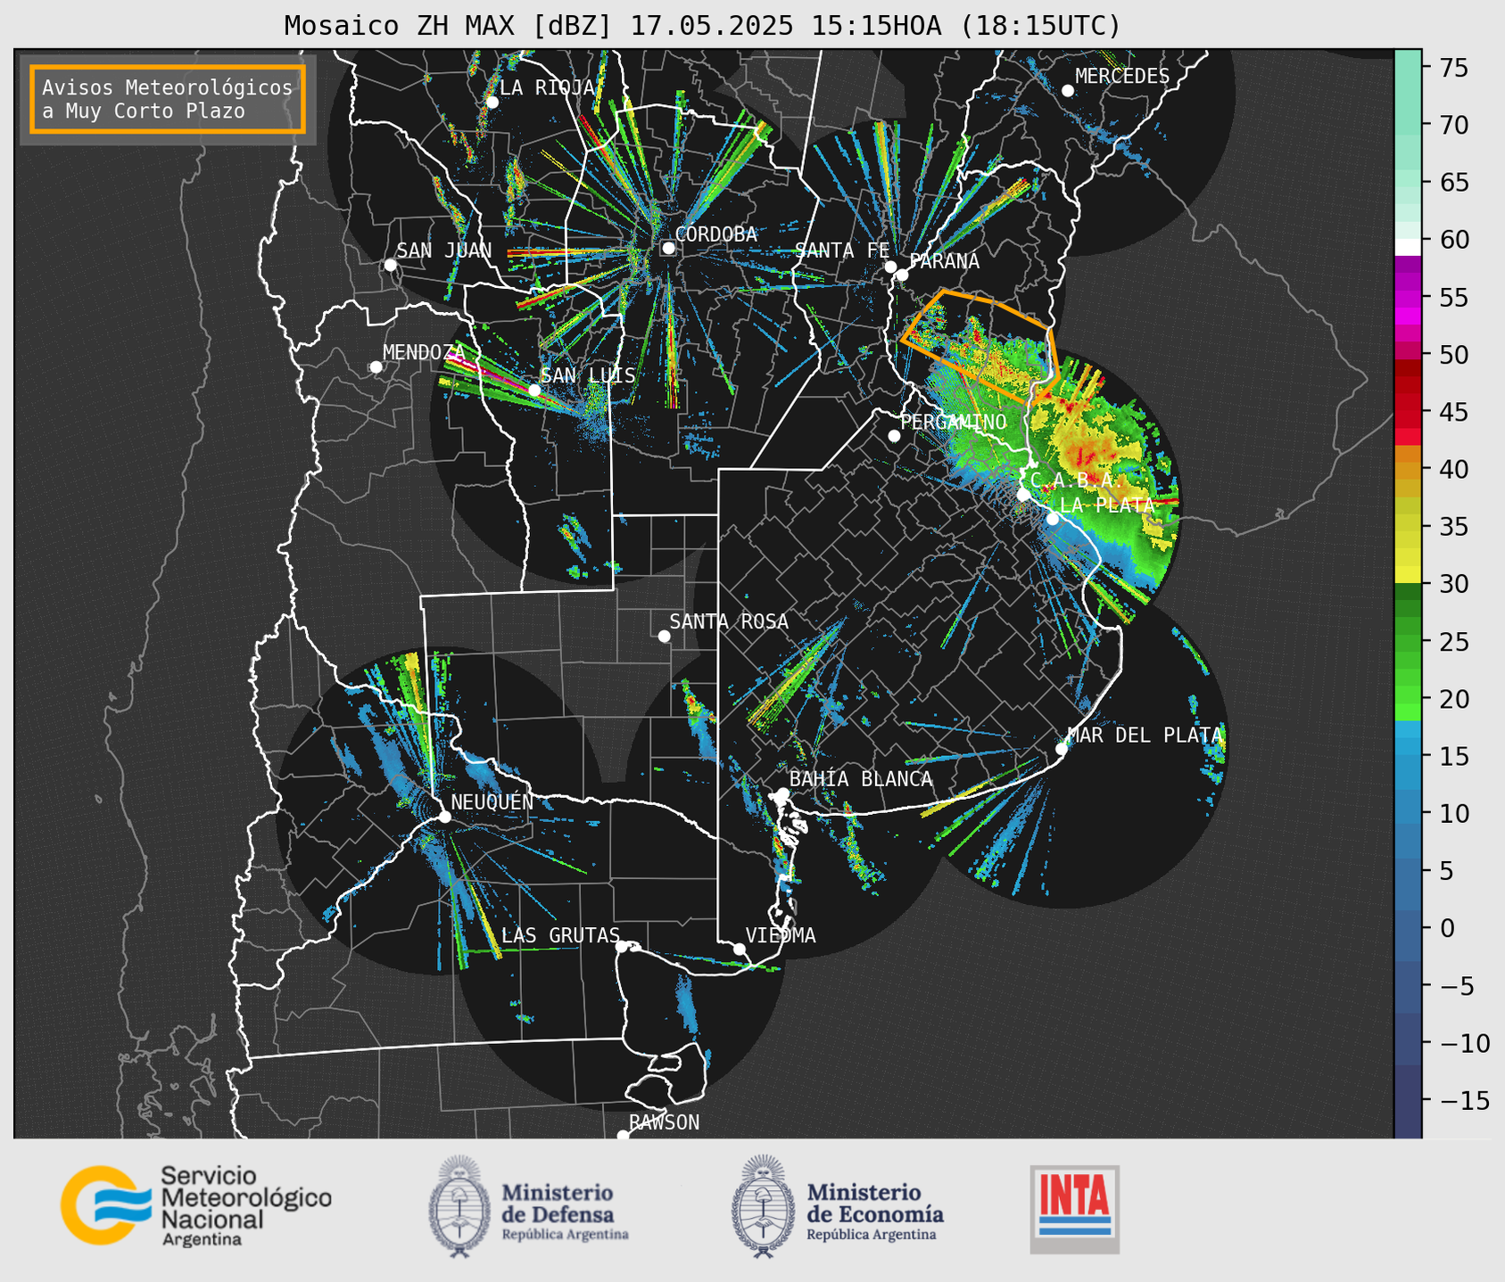Click the SANTA ROSA city marker dot
The width and height of the screenshot is (1505, 1282).
[664, 636]
